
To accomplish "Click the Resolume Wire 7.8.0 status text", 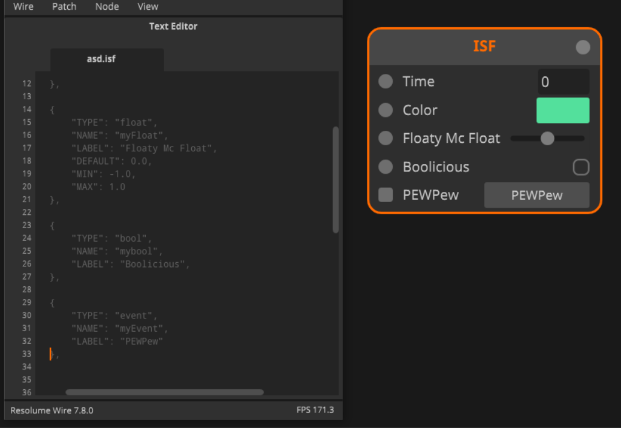I will pyautogui.click(x=52, y=410).
